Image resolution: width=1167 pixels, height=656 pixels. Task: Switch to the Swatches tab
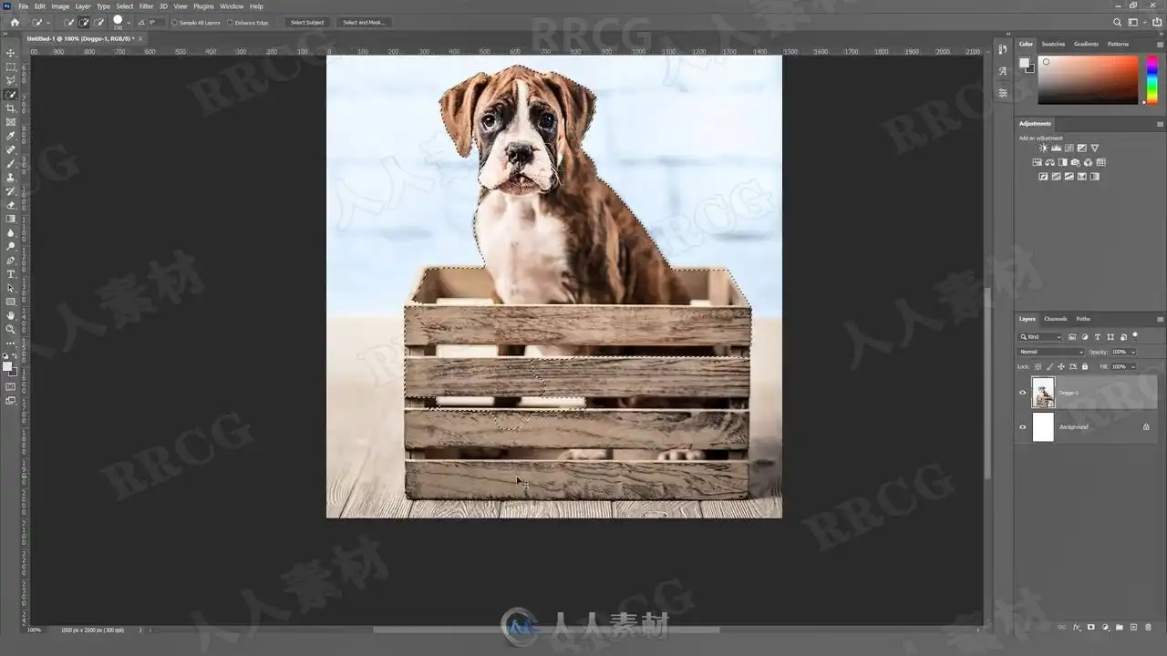pos(1053,44)
